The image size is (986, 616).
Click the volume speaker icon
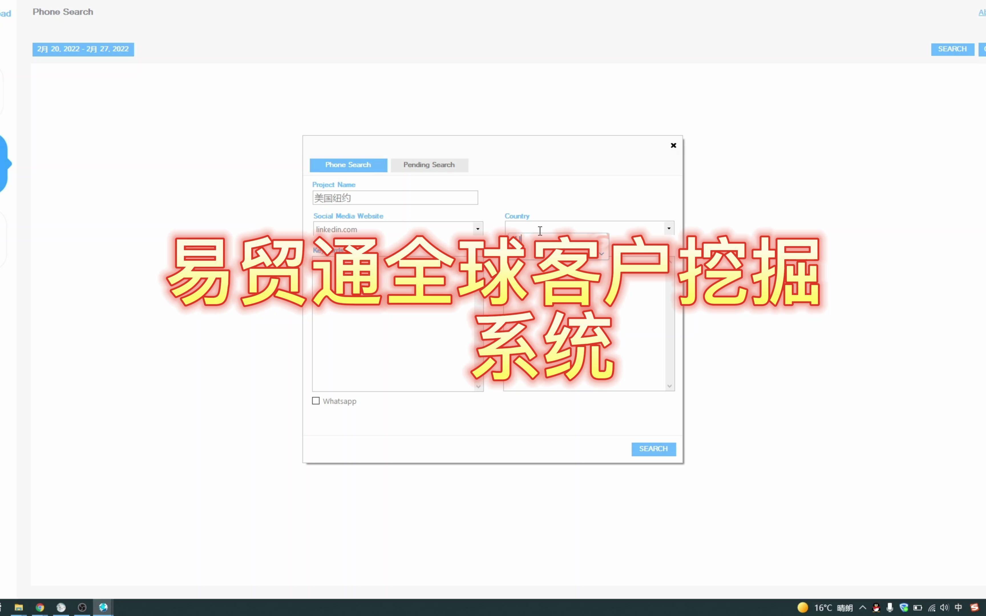(x=945, y=607)
